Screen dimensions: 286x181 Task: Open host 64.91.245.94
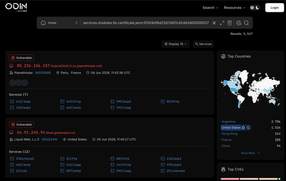coord(31,133)
